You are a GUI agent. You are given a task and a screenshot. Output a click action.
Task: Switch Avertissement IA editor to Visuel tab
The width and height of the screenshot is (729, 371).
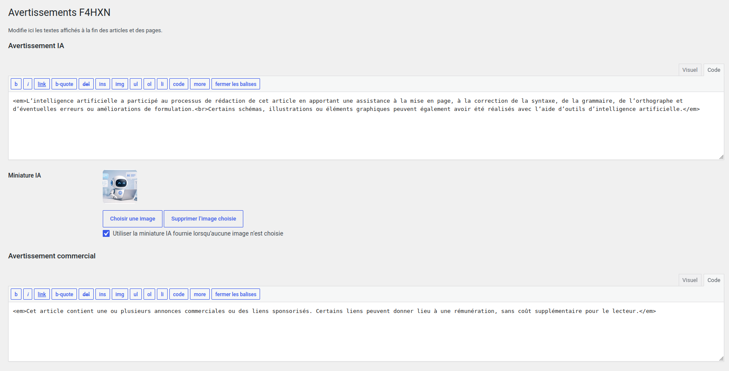point(690,70)
